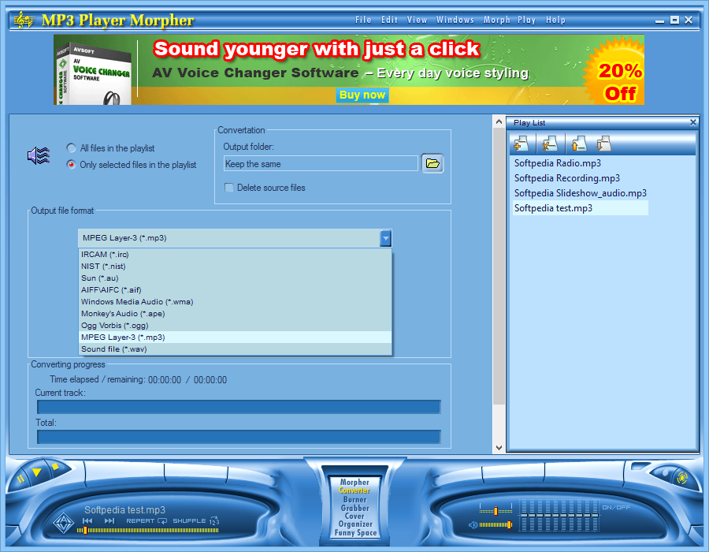Choose Sound file (*.wav) format
709x552 pixels.
click(235, 349)
